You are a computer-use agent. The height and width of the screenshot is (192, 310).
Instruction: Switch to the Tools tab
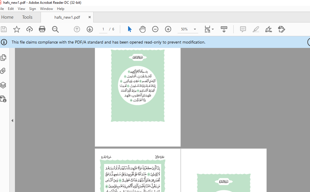click(x=27, y=17)
